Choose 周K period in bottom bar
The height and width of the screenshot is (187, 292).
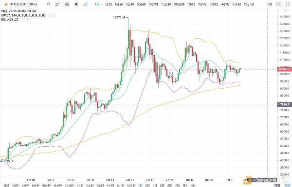point(170,186)
